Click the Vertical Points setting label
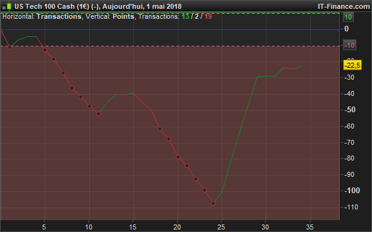Viewport: 372px width, 232px height. pos(109,16)
